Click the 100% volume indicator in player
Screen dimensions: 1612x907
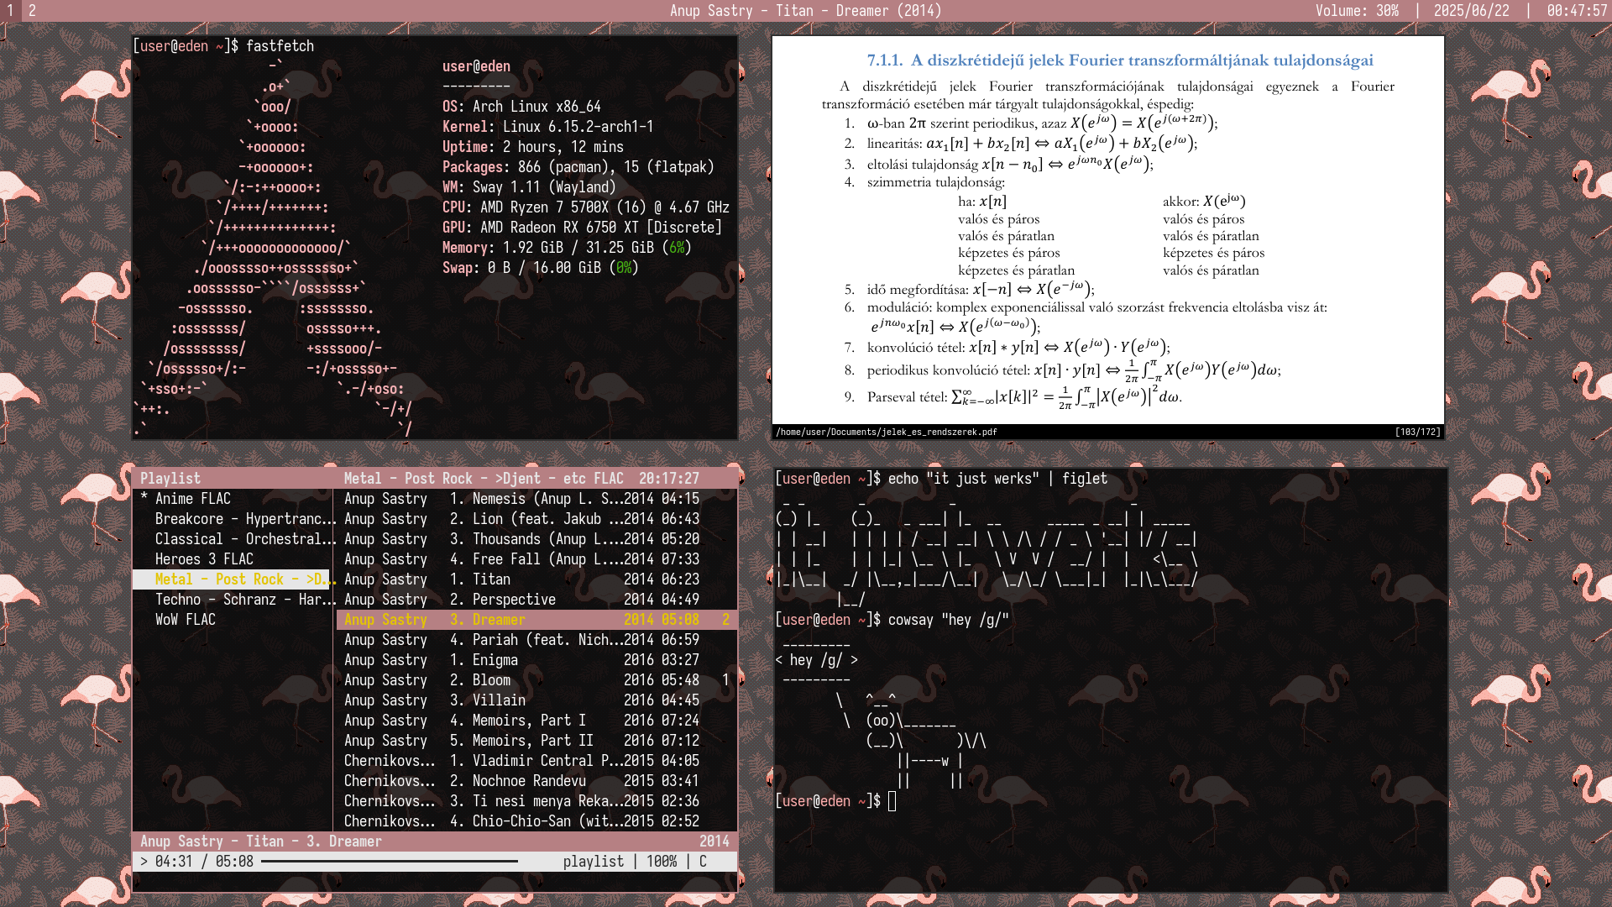pyautogui.click(x=662, y=862)
